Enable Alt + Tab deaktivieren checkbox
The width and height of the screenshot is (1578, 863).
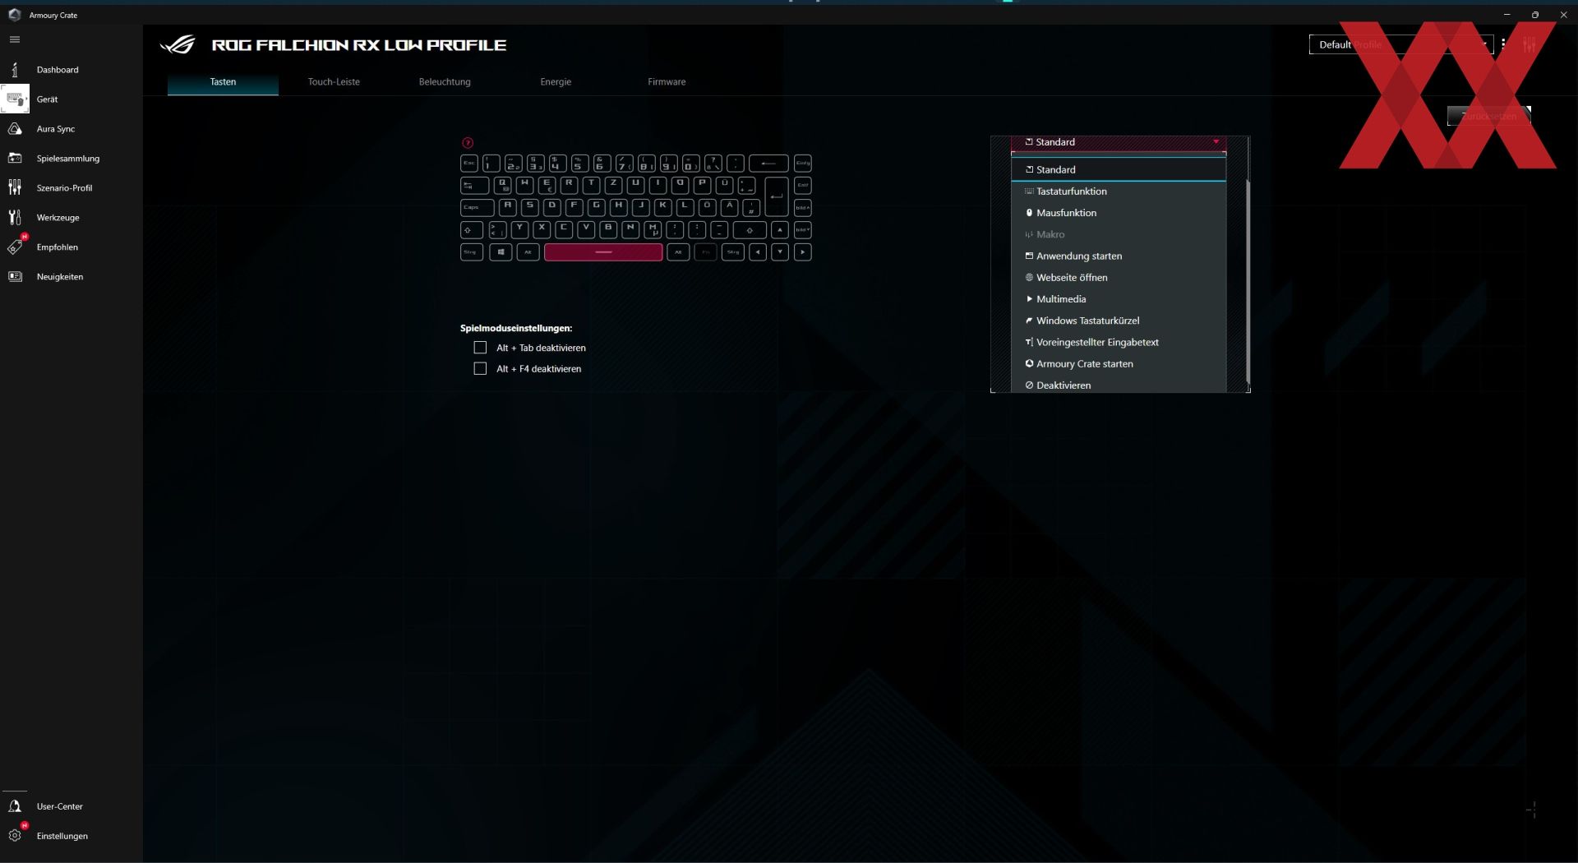coord(480,348)
